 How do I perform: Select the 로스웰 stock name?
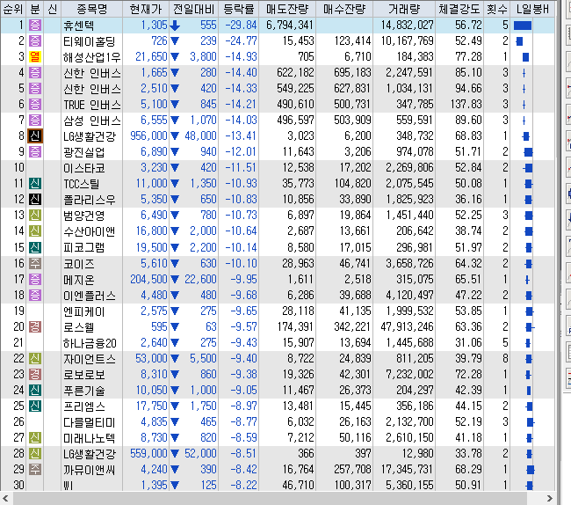[x=79, y=327]
